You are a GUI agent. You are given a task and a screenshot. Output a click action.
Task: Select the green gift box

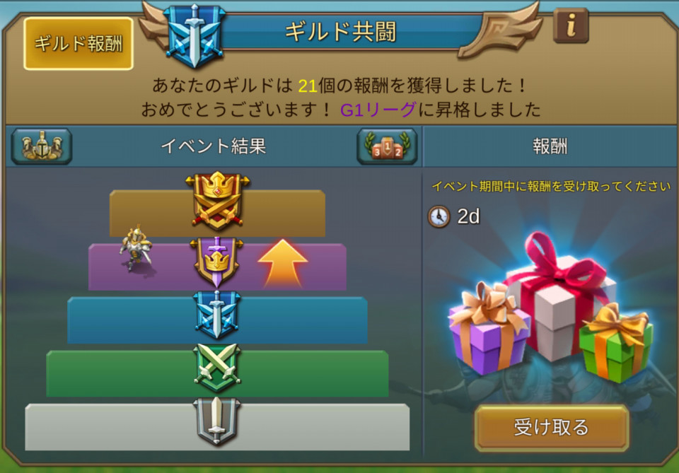click(x=616, y=344)
